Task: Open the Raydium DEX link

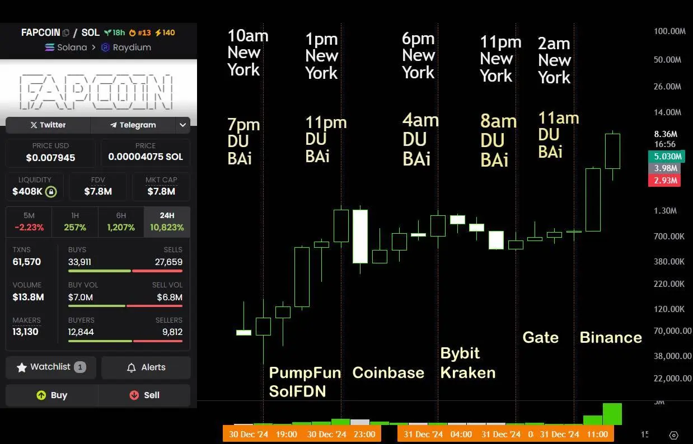Action: [126, 48]
